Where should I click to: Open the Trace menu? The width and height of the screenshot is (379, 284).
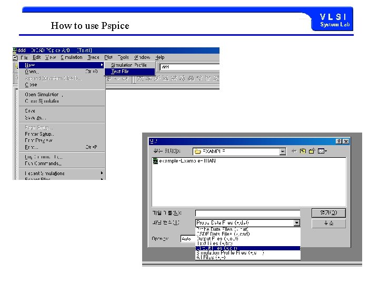pos(93,57)
